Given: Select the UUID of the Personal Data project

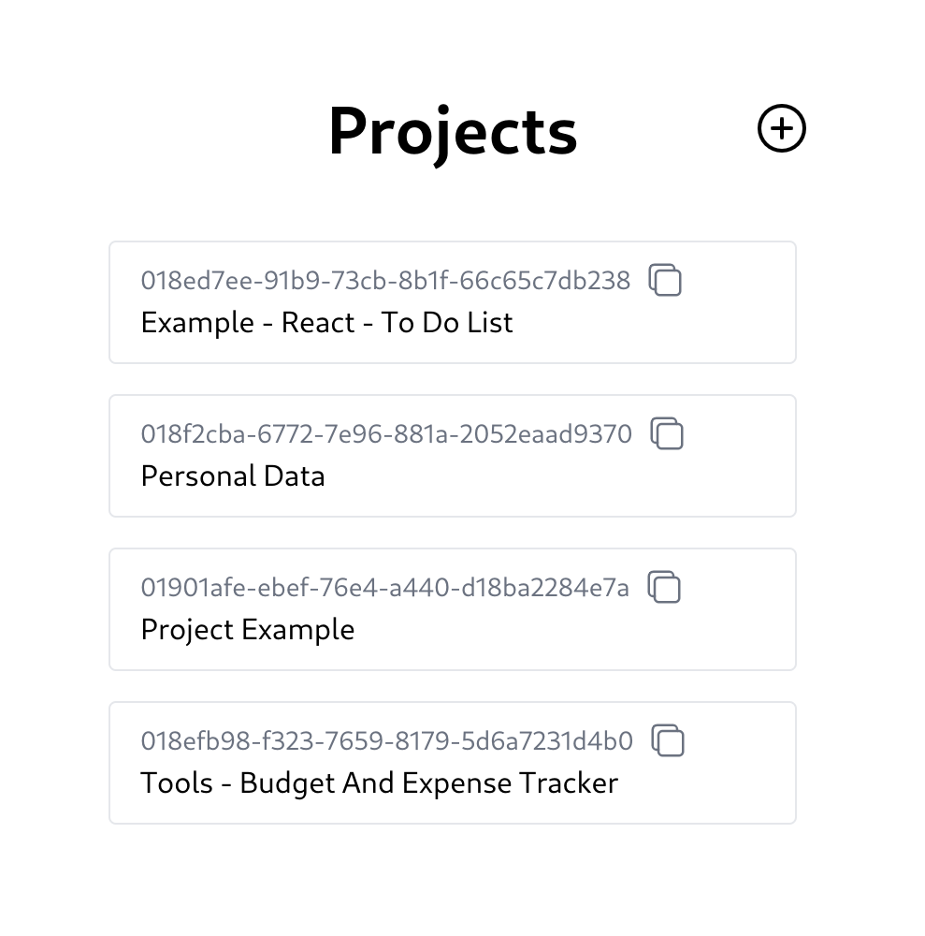Looking at the screenshot, I should pyautogui.click(x=386, y=433).
